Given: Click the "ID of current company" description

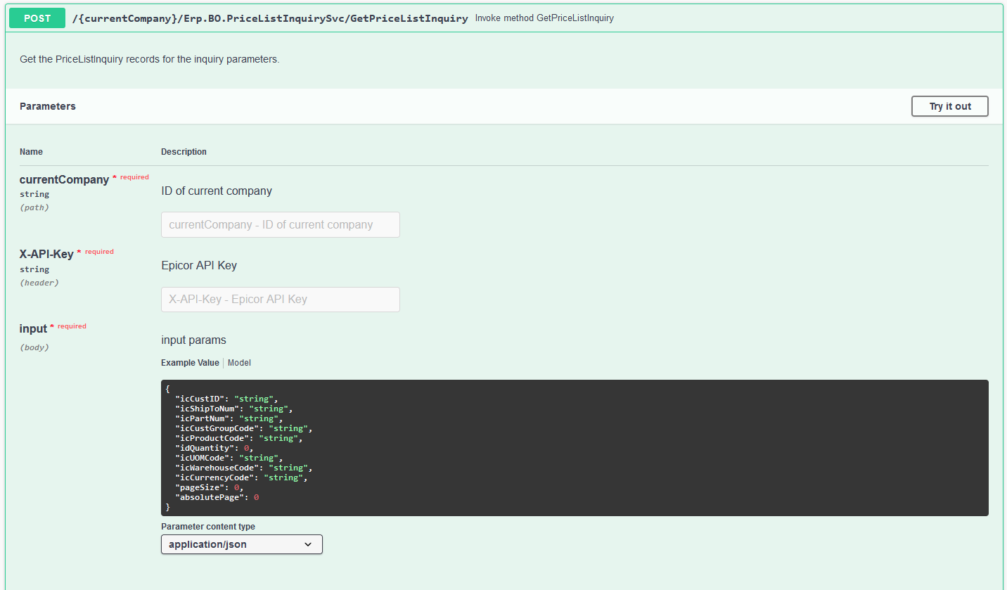Looking at the screenshot, I should [217, 191].
